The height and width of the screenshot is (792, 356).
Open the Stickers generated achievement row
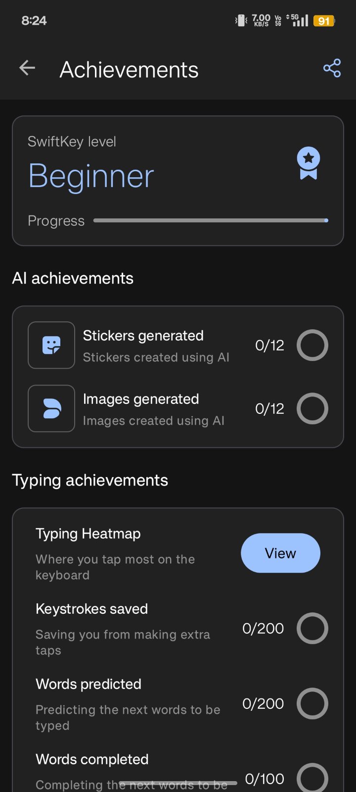(156, 346)
